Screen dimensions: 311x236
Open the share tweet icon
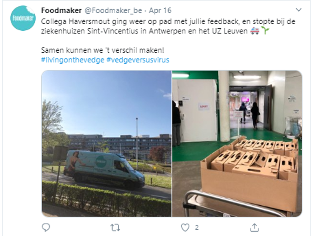[x=254, y=227]
